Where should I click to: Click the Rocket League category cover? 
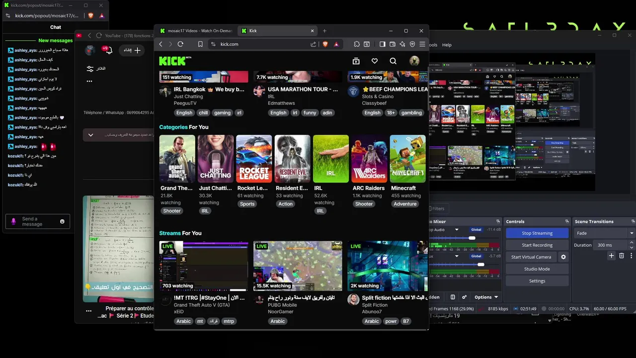(254, 159)
